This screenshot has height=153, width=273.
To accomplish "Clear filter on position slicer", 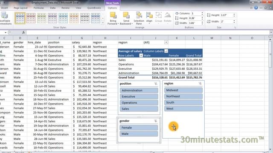I will coord(156,84).
